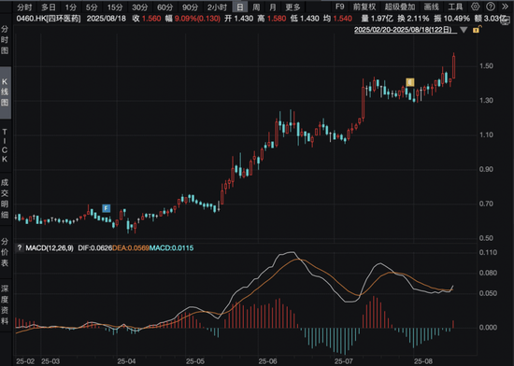Open the date range dropdown triangle

tap(464, 30)
